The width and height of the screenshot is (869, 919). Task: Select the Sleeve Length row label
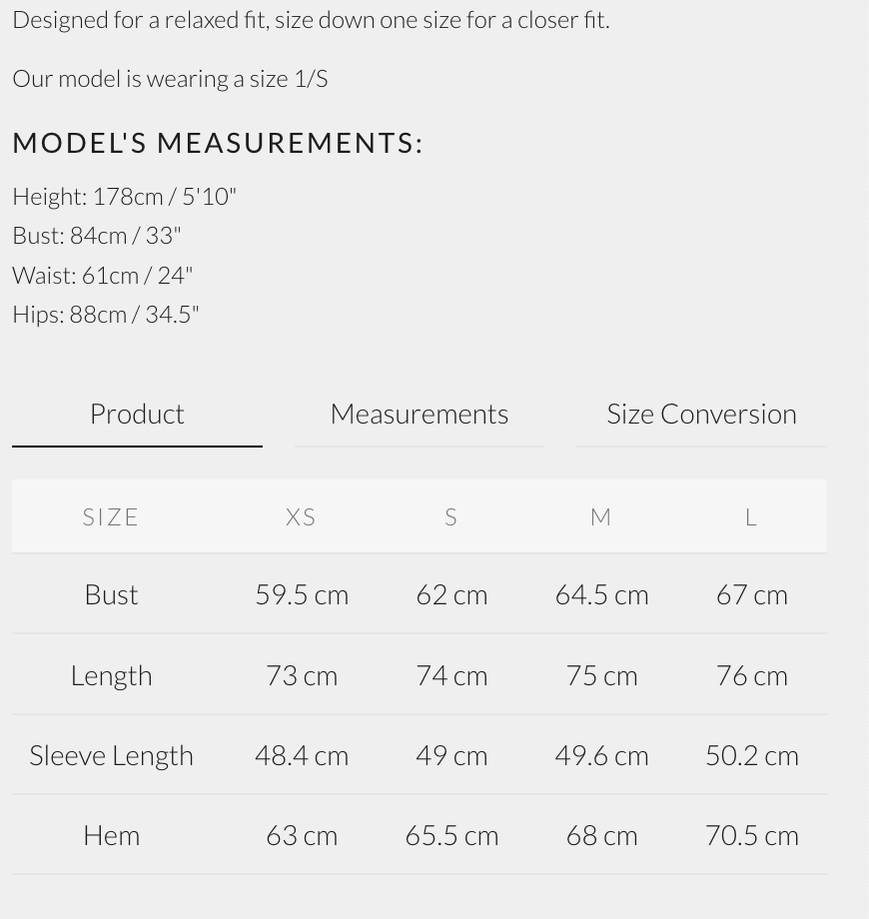111,755
